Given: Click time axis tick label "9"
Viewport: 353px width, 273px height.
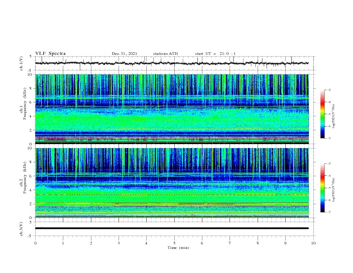Looking at the screenshot, I should pyautogui.click(x=285, y=243).
